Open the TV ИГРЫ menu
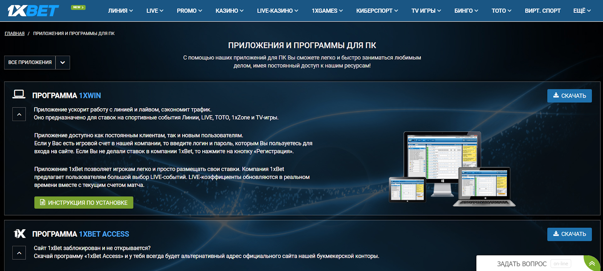Screen dimensions: 603x271 tap(426, 11)
